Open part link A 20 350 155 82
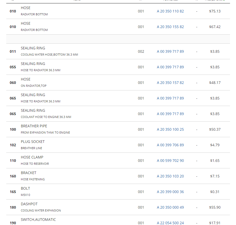This screenshot has width=236, height=225. click(170, 27)
